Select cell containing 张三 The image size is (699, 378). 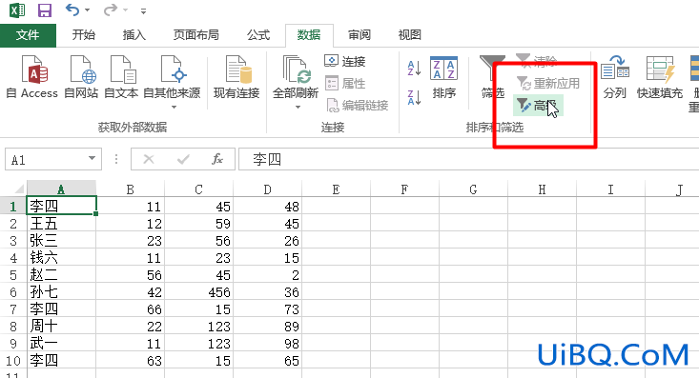(62, 241)
